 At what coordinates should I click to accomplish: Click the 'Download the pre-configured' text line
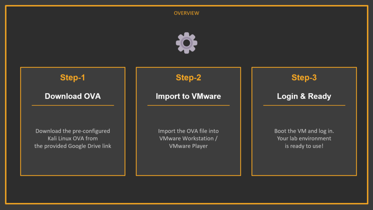pos(72,131)
